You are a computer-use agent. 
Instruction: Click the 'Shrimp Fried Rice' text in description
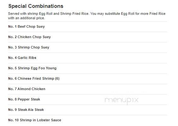coord(74,14)
